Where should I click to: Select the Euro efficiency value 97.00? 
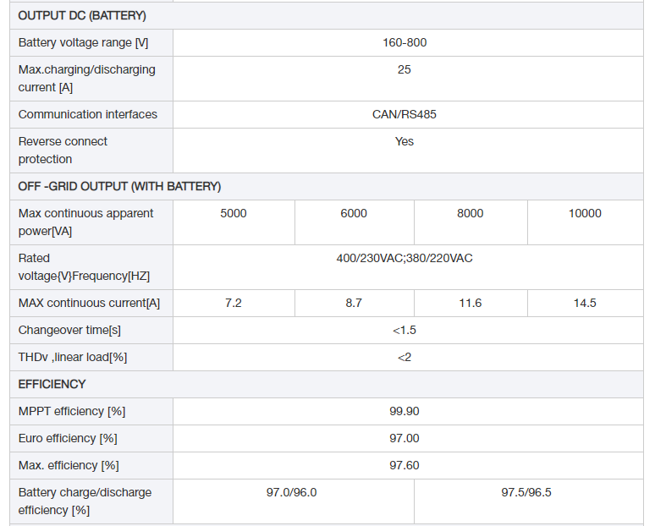pos(405,438)
